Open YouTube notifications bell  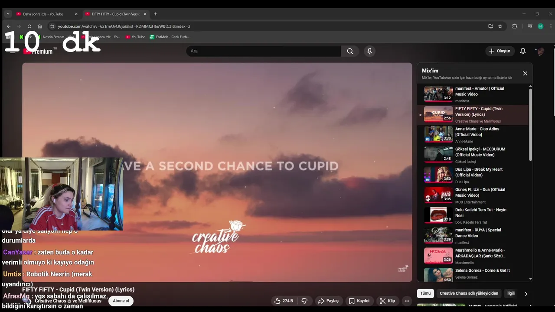coord(523,51)
